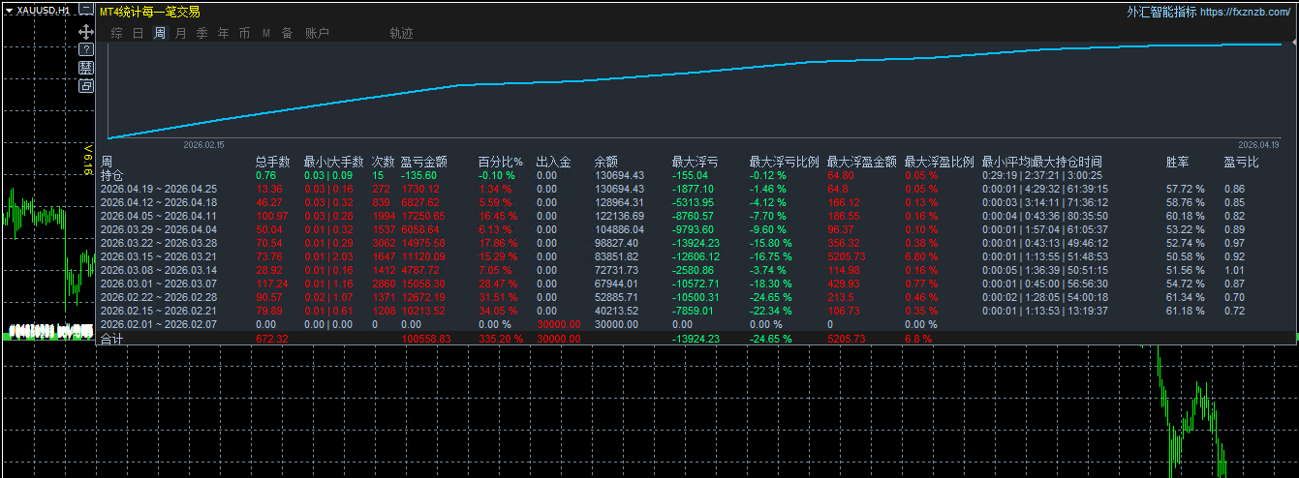Screen dimensions: 1299x478
Task: Click open position loss value -135.60
Action: 418,175
